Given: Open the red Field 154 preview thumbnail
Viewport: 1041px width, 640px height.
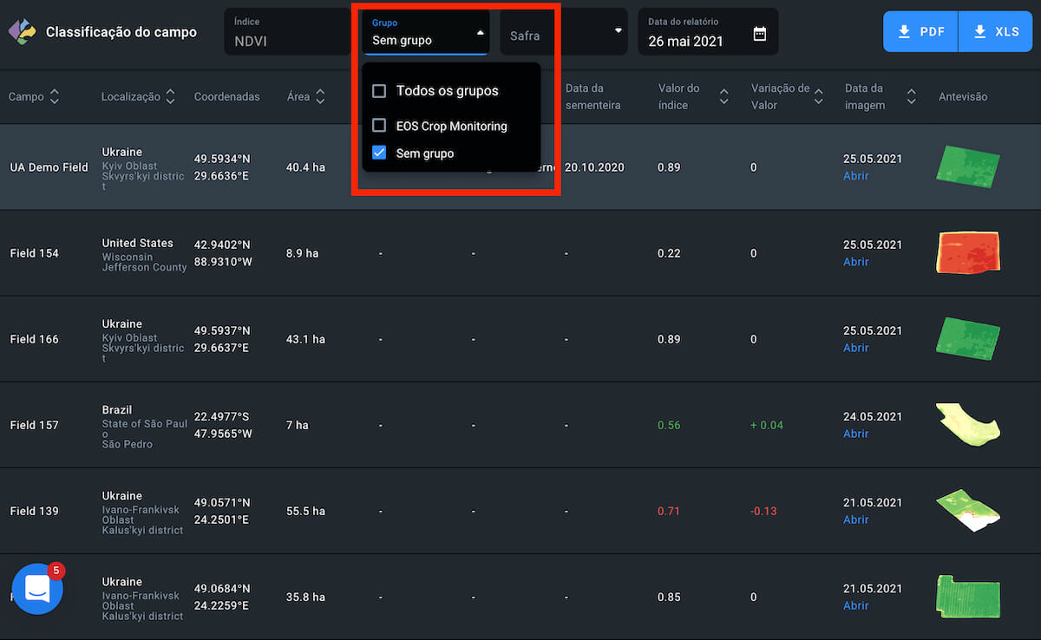Looking at the screenshot, I should click(x=968, y=252).
